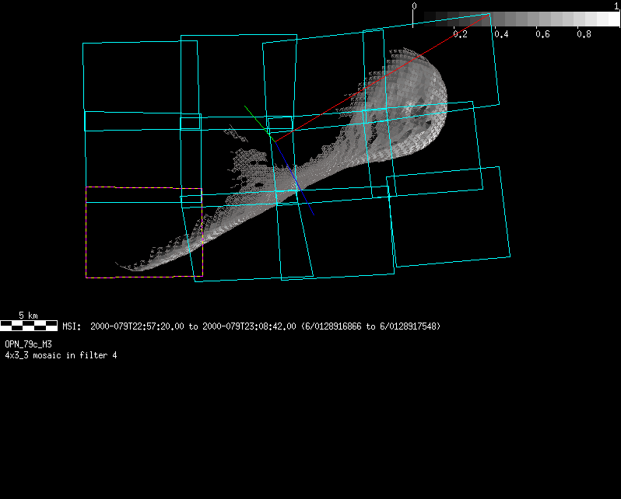
Task: Click the blue axis line
Action: (294, 178)
